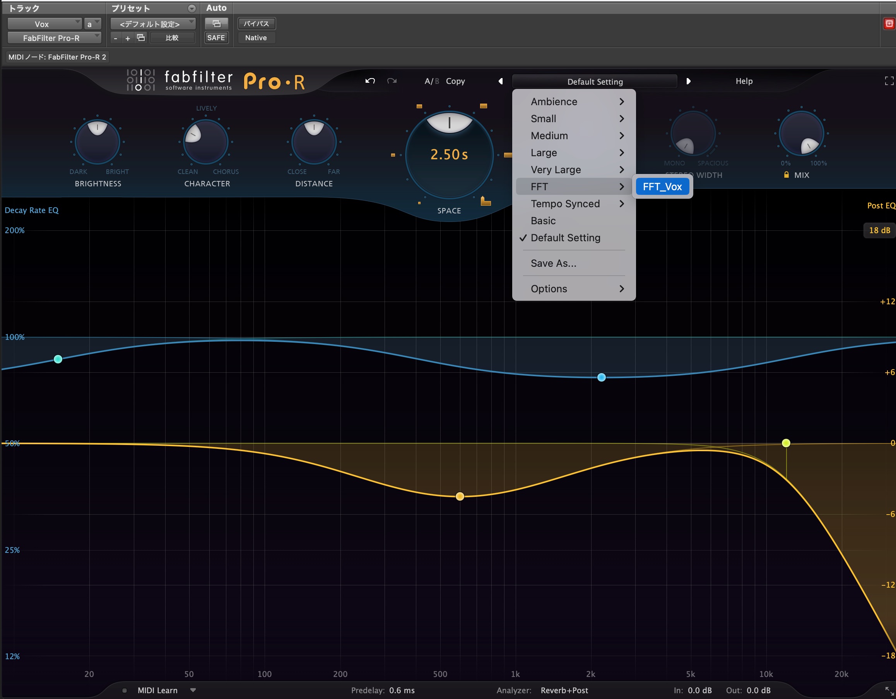
Task: Click the plug-in target red square icon
Action: [889, 24]
